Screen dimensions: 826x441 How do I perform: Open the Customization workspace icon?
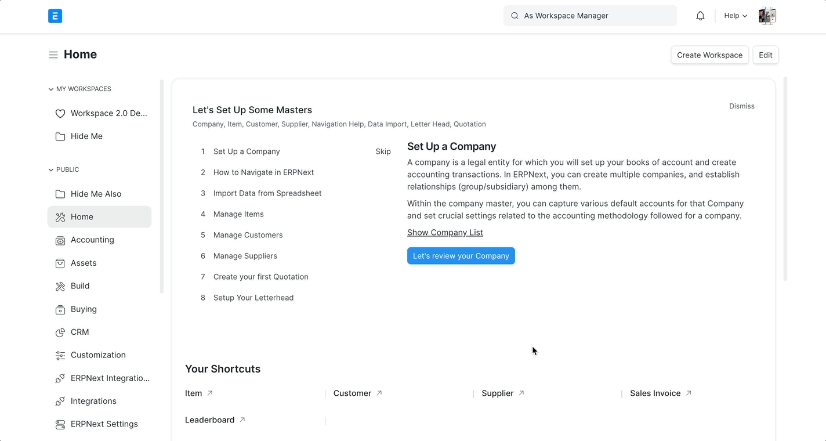click(x=60, y=355)
